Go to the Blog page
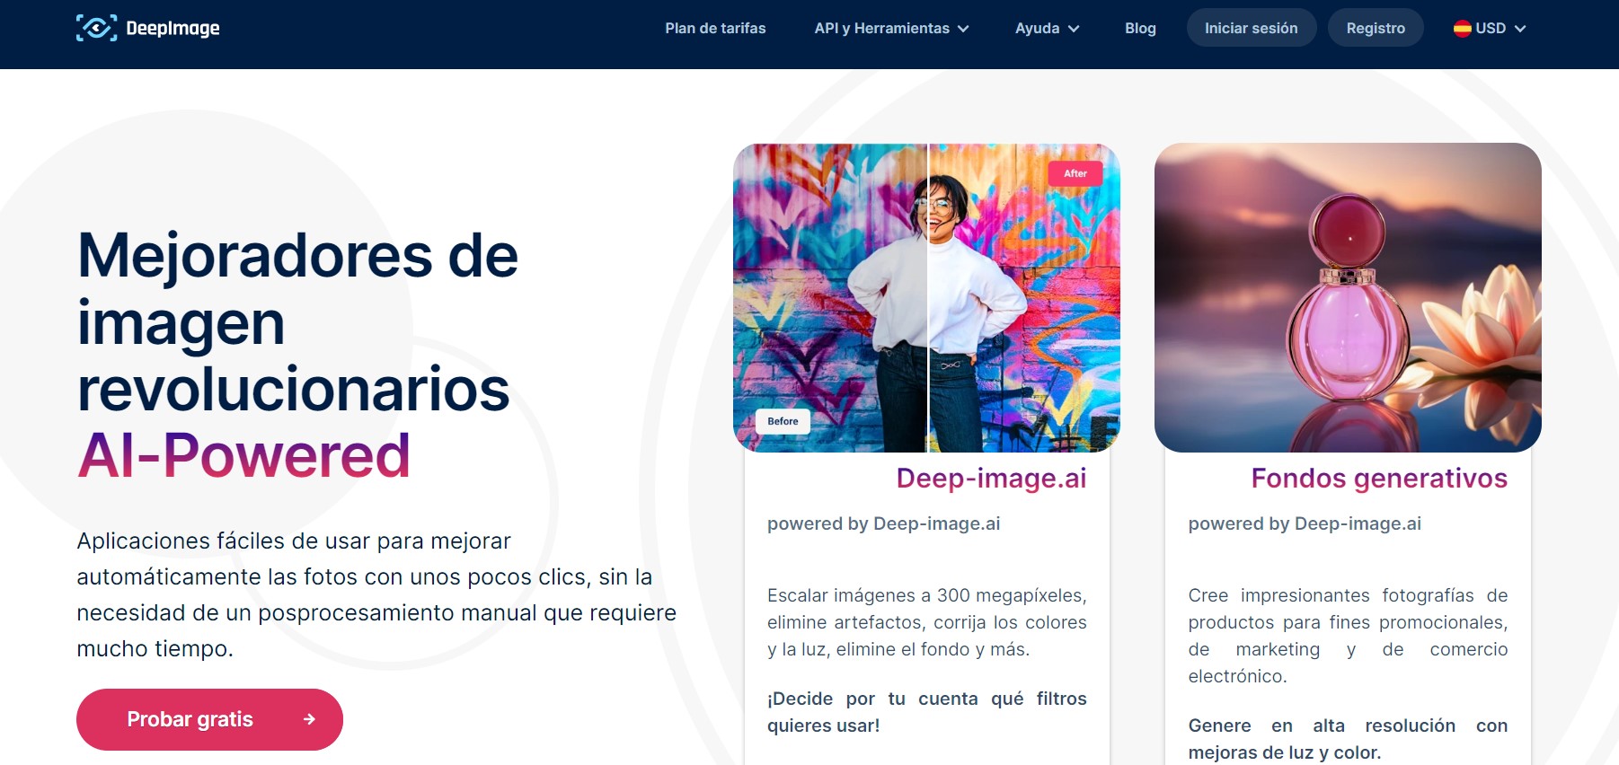The height and width of the screenshot is (765, 1619). point(1140,29)
